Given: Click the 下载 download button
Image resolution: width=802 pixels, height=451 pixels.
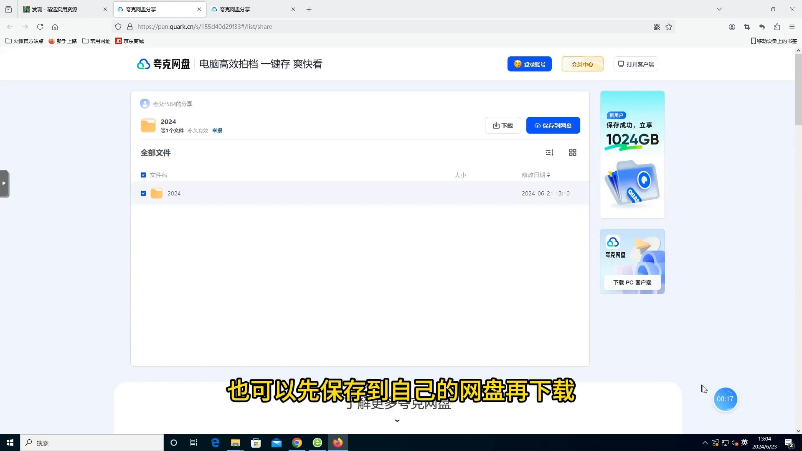Looking at the screenshot, I should click(x=503, y=125).
